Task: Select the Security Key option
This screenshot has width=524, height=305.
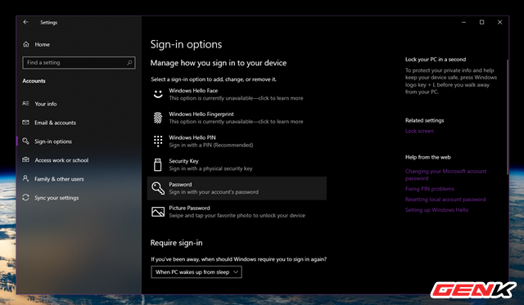Action: click(x=237, y=165)
